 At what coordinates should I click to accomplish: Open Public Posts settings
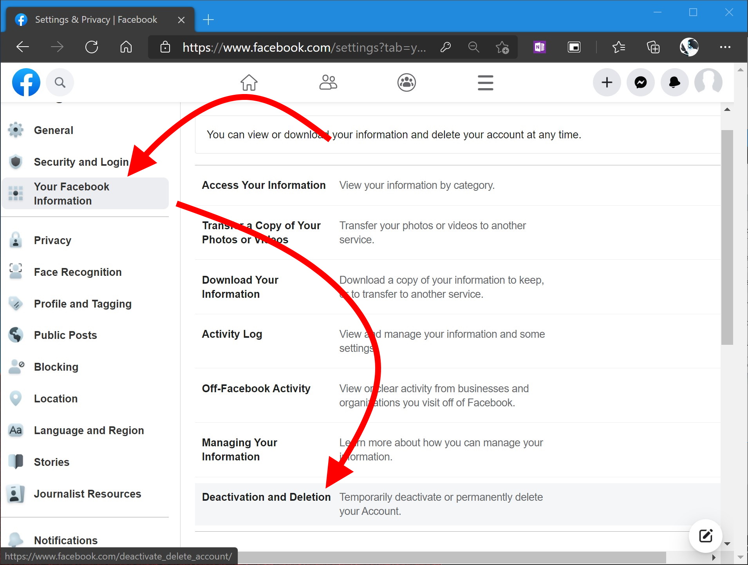(85, 335)
